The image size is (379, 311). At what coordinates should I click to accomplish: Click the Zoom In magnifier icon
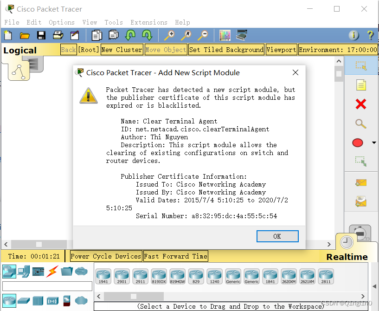(x=169, y=35)
